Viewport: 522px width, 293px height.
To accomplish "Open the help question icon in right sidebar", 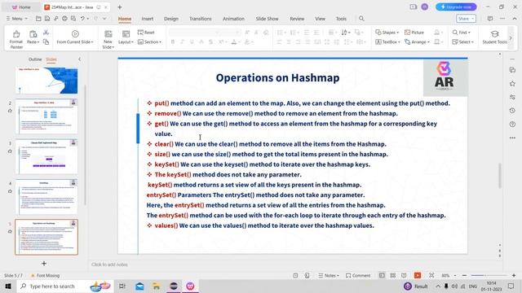I will 512,124.
